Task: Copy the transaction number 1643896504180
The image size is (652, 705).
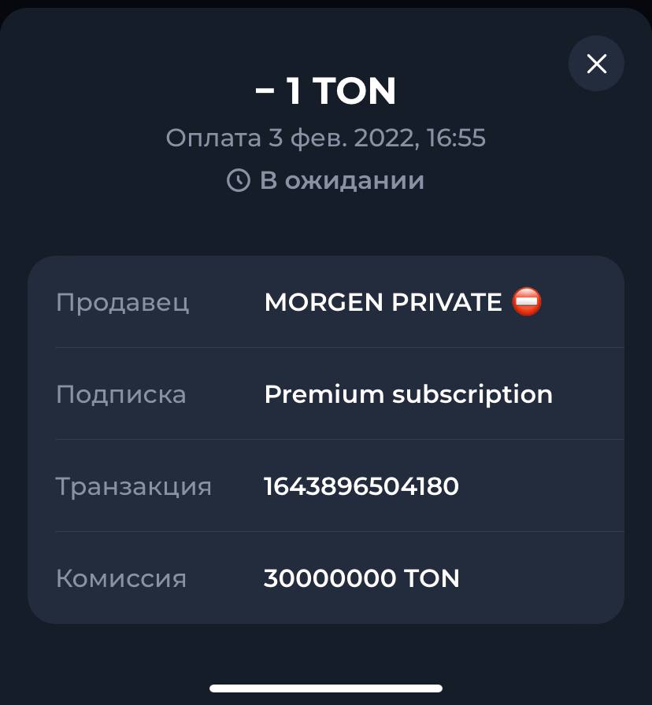Action: (x=361, y=486)
